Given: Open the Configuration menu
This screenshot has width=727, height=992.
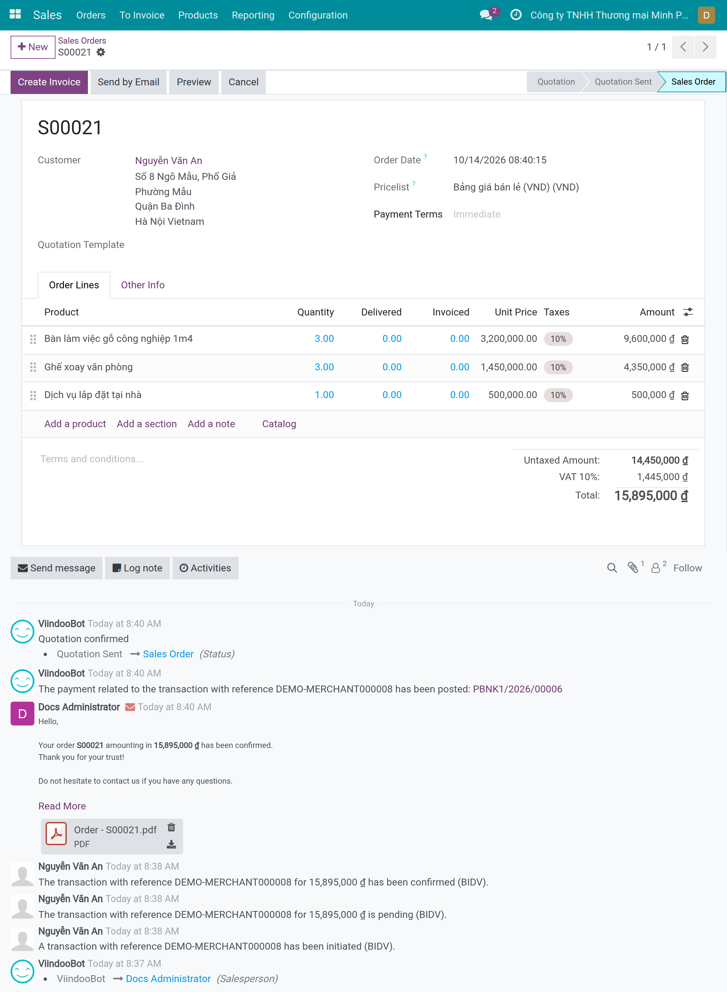Looking at the screenshot, I should coord(318,15).
